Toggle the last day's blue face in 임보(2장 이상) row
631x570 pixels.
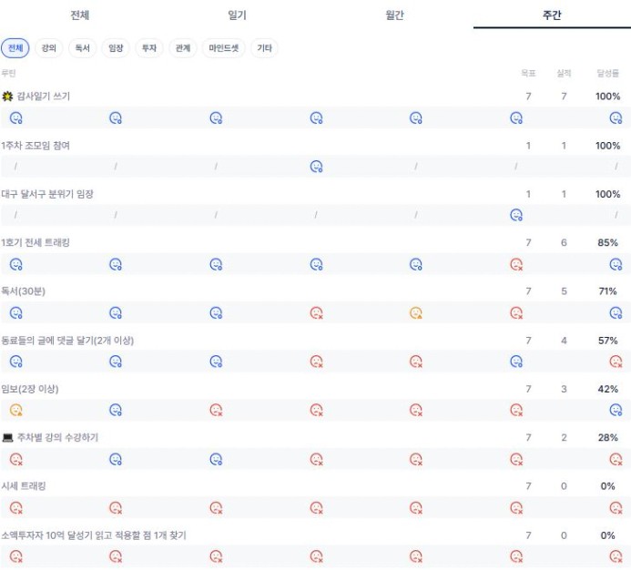click(616, 410)
